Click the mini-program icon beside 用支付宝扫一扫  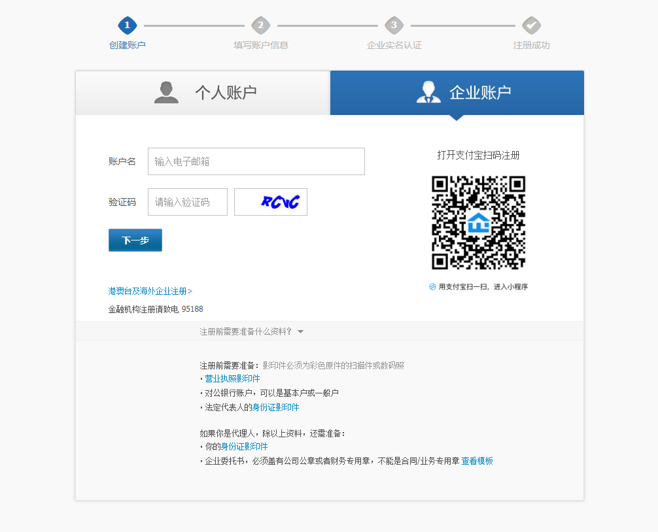pyautogui.click(x=432, y=287)
